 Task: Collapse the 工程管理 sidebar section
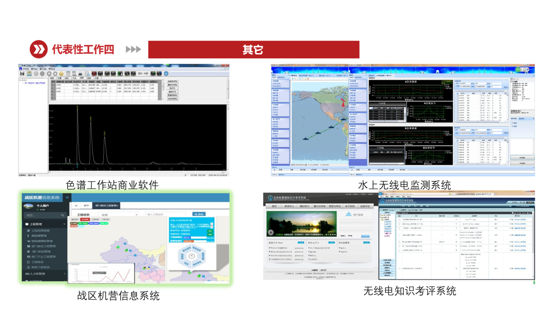(64, 224)
